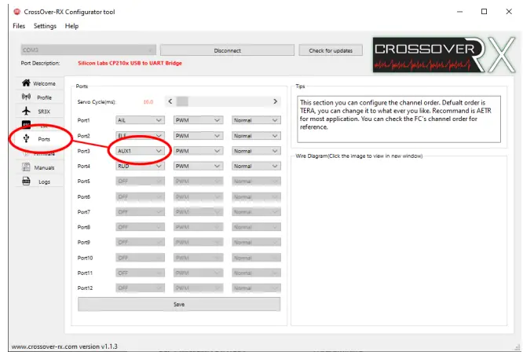Click the 'Port Description:' label
The width and height of the screenshot is (523, 352).
tap(40, 63)
